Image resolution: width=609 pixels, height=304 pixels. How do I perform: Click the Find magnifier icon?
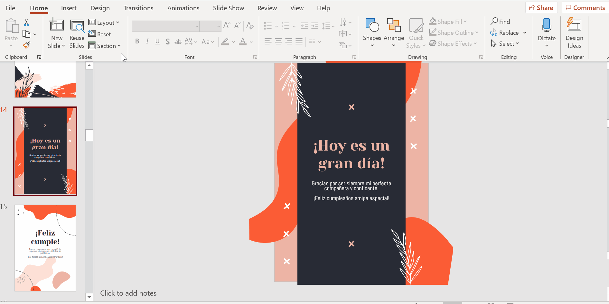tap(494, 22)
